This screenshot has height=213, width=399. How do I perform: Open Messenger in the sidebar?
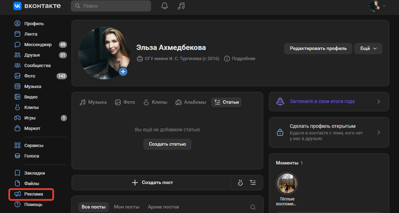[x=38, y=45]
